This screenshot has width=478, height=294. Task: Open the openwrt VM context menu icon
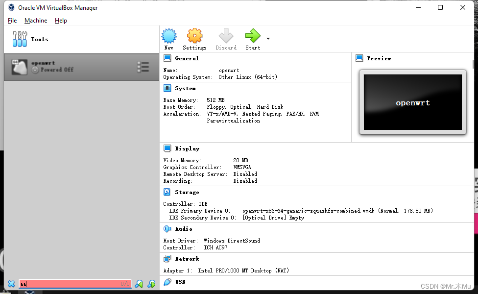(143, 67)
